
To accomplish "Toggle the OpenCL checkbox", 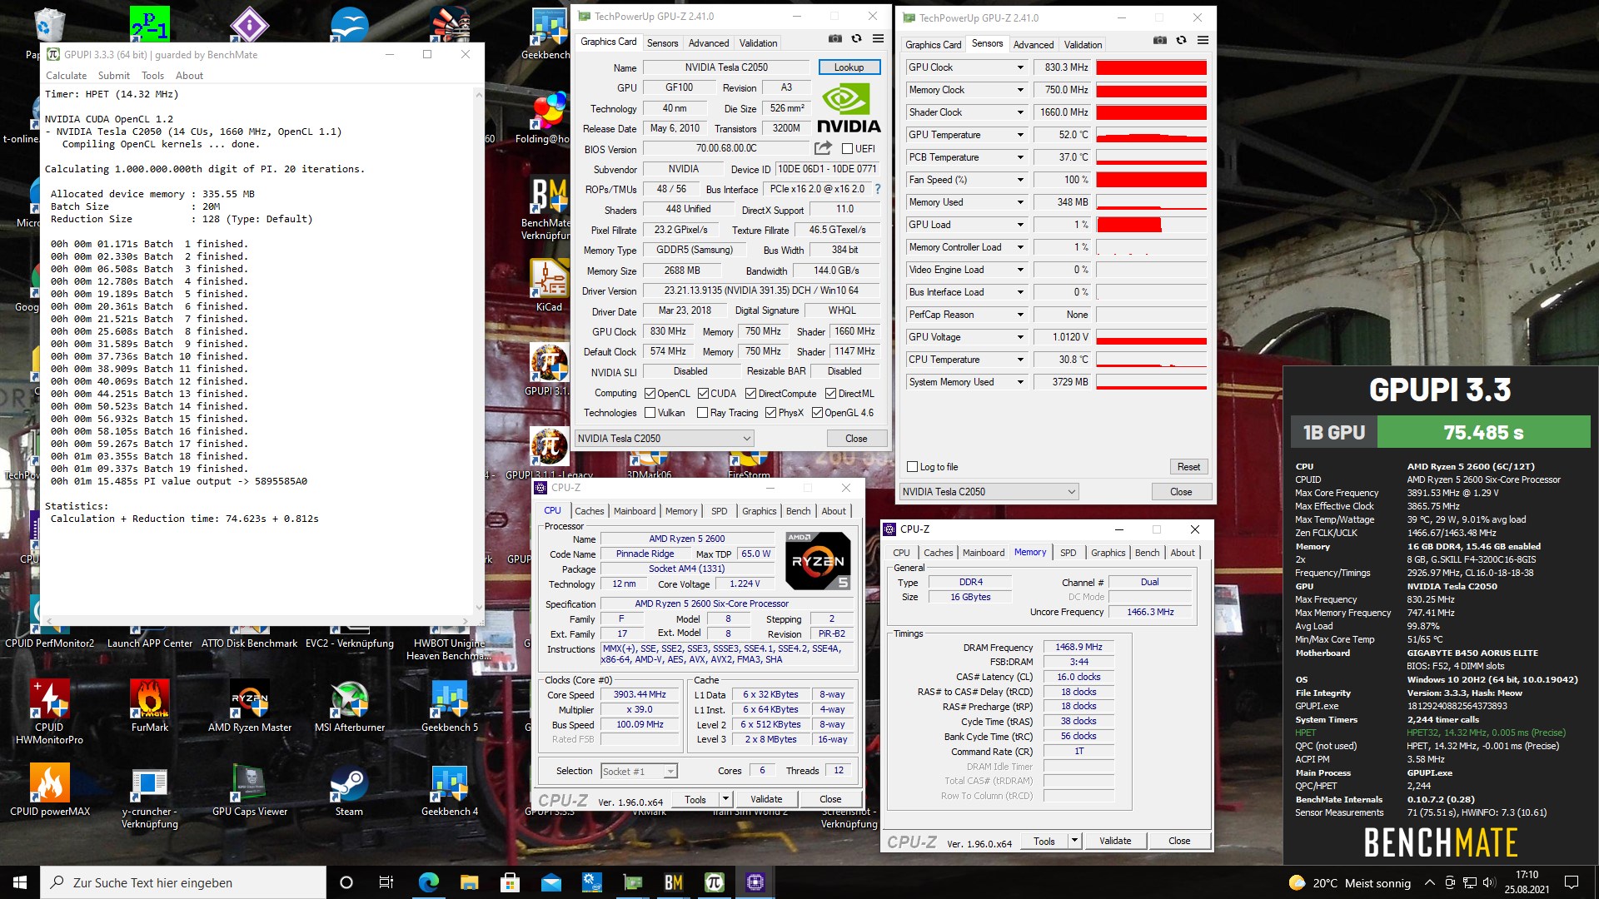I will [x=650, y=394].
